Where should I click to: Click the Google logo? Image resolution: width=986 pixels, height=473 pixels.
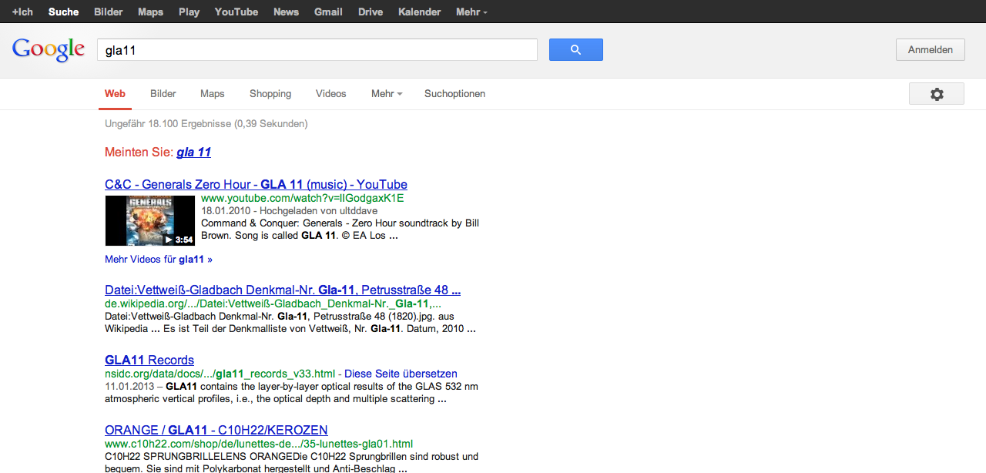point(48,49)
